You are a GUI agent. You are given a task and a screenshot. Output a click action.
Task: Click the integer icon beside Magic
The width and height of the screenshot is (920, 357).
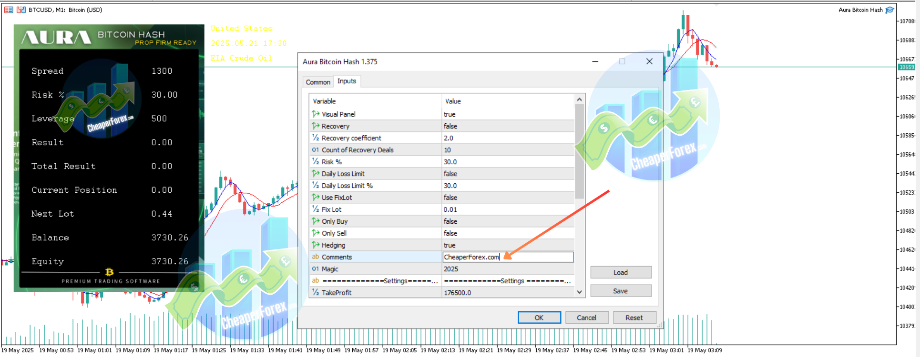pyautogui.click(x=316, y=269)
